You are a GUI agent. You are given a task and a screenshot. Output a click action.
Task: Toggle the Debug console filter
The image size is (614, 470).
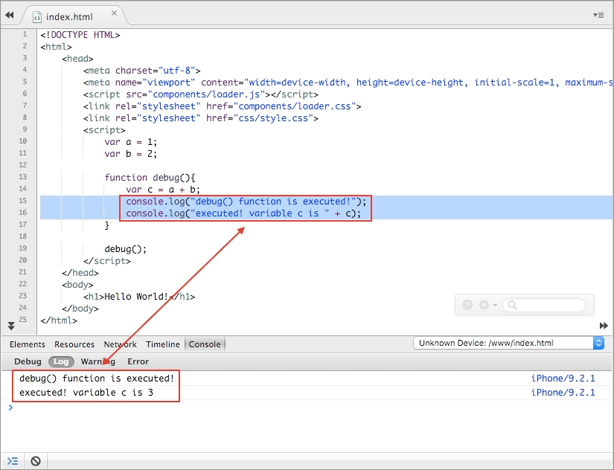point(28,361)
